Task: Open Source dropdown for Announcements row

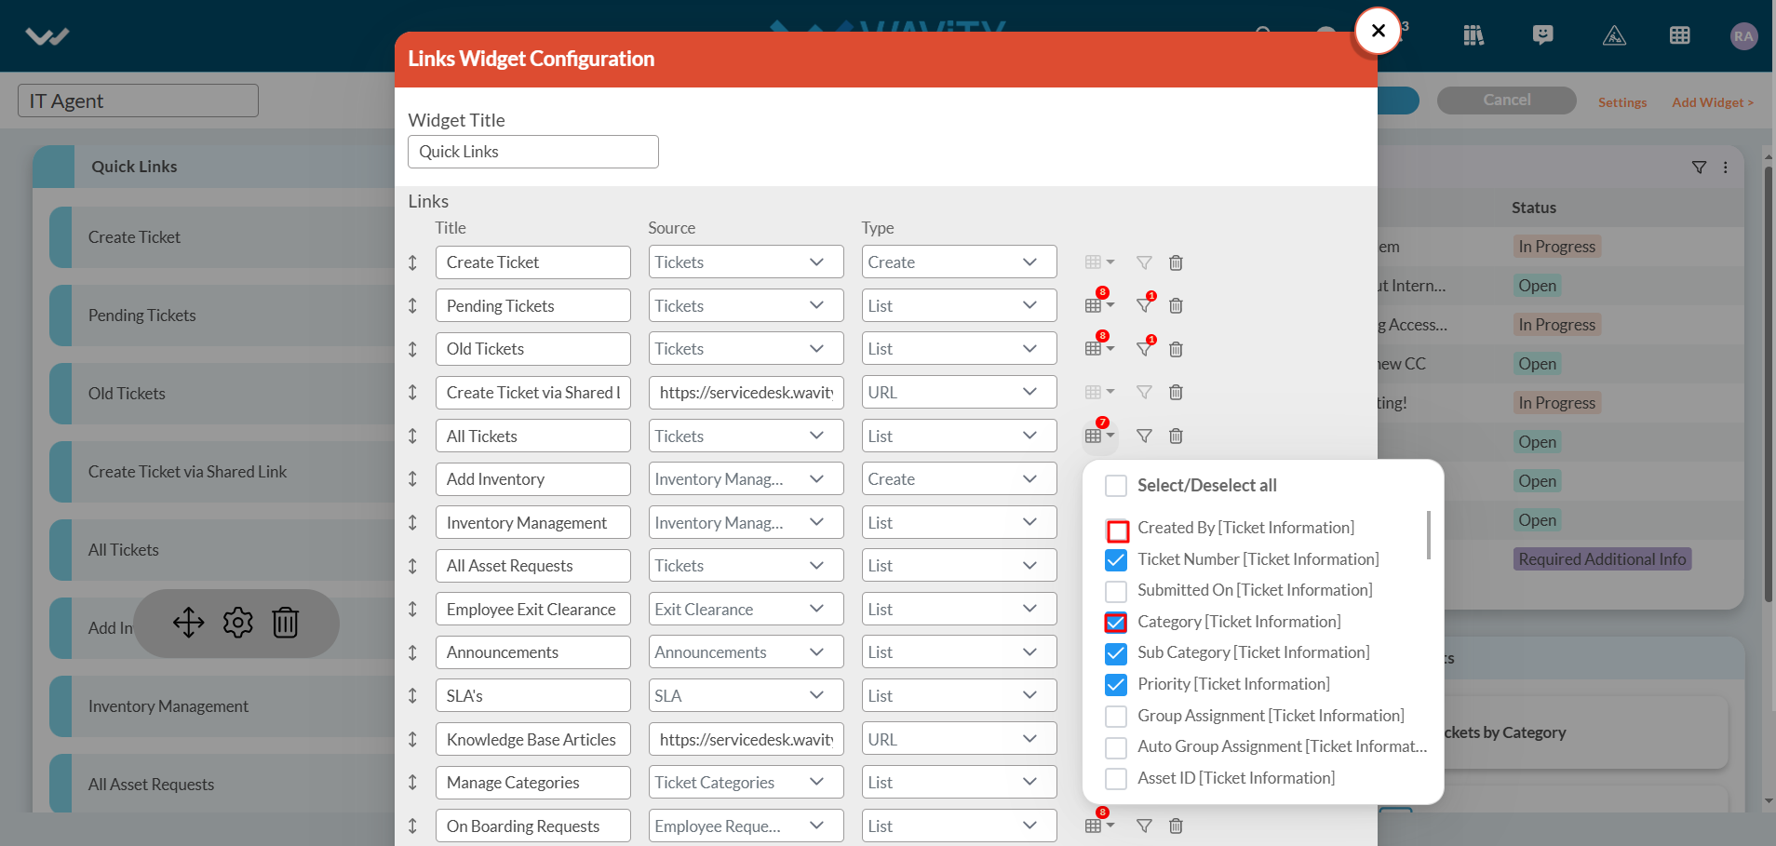Action: pos(746,652)
